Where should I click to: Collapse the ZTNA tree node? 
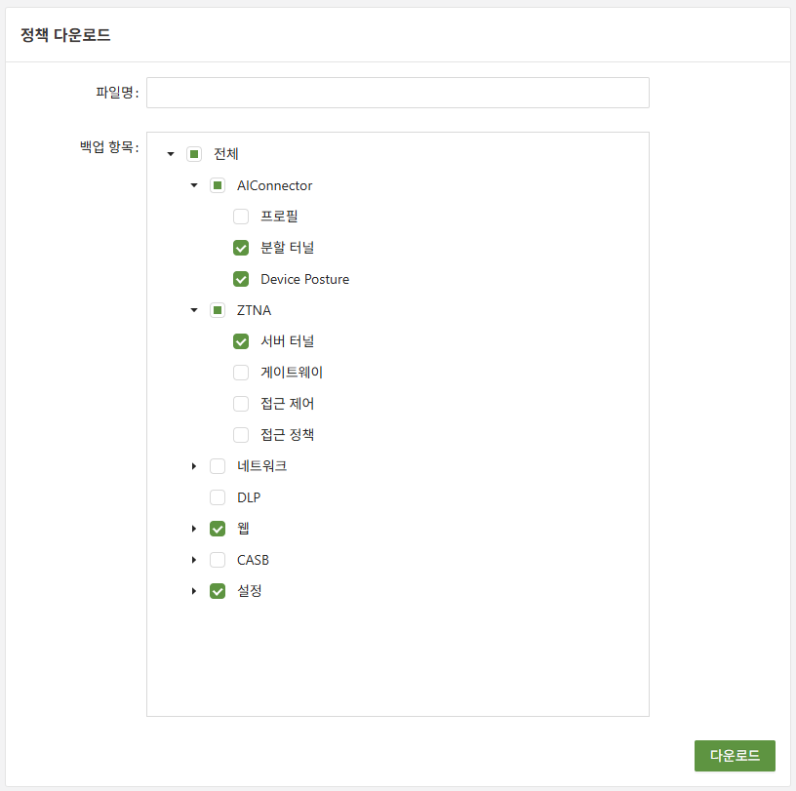click(x=194, y=310)
